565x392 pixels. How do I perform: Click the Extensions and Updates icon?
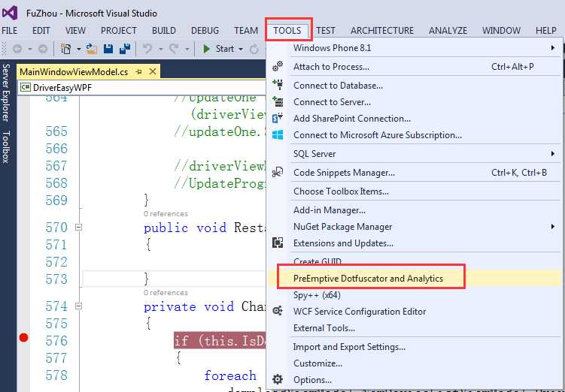pos(278,243)
